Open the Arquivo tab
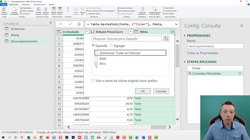 [x=4, y=5]
